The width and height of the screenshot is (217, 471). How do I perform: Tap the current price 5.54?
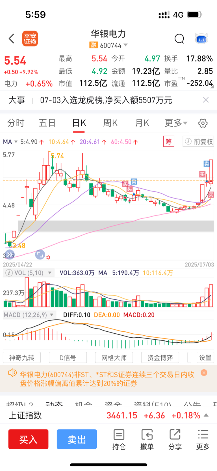coord(15,61)
